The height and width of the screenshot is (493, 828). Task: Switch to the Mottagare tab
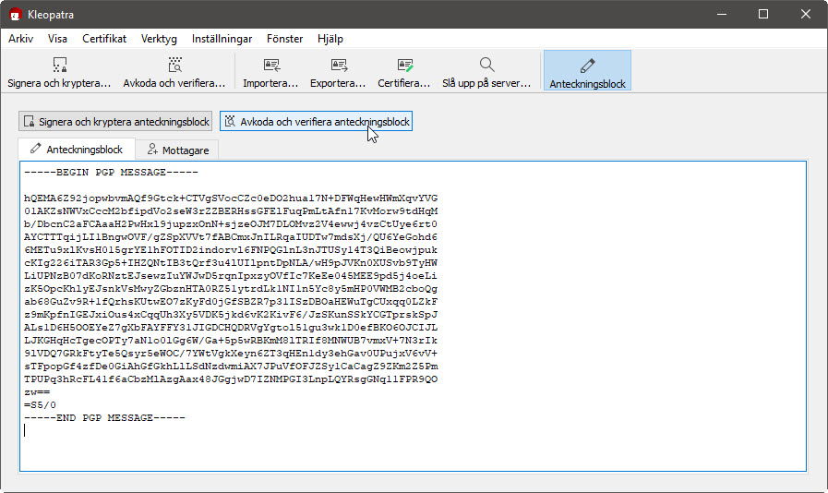178,150
